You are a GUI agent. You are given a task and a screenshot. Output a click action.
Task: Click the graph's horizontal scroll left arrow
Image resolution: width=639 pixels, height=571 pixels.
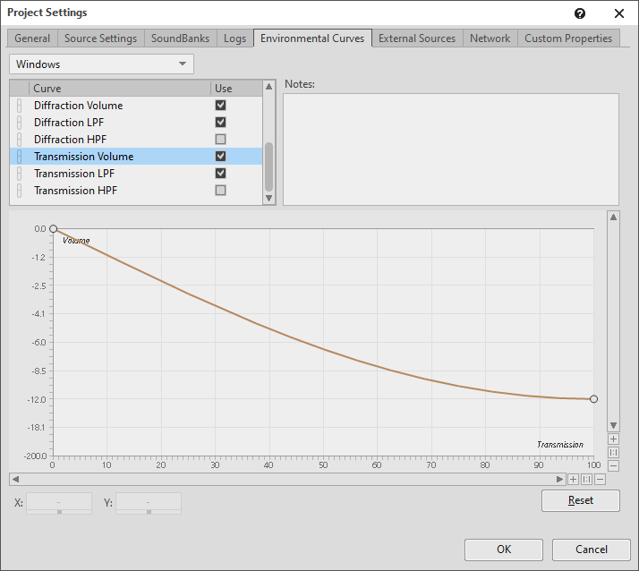click(15, 479)
